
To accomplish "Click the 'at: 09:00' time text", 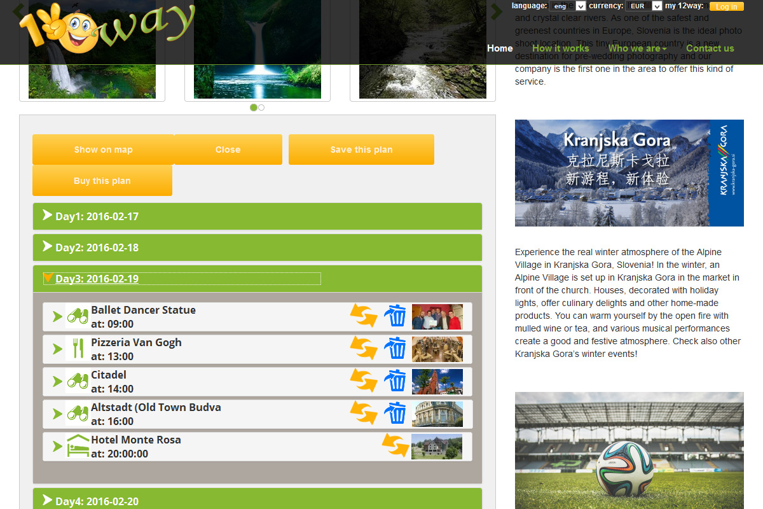I will coord(112,324).
